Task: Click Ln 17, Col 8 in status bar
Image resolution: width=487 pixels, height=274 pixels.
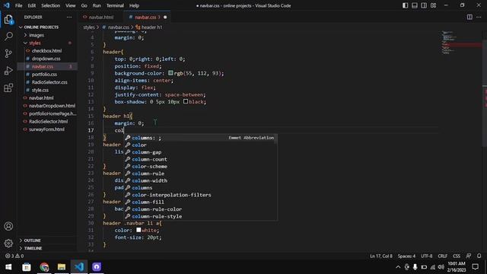Action: (x=381, y=256)
